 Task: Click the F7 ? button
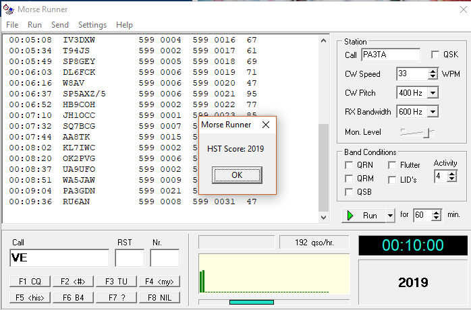point(116,298)
